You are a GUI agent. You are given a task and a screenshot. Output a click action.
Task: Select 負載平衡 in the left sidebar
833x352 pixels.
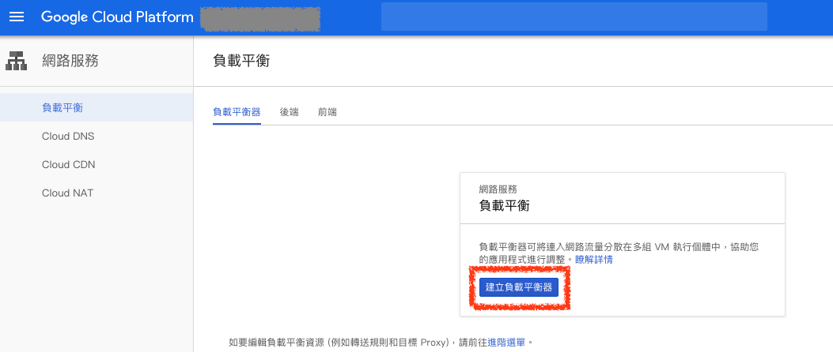pos(62,107)
